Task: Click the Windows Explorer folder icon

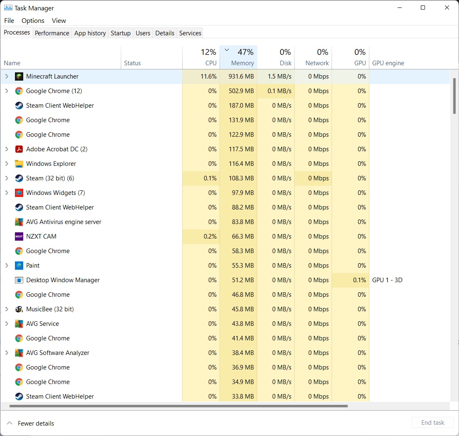Action: pos(19,164)
